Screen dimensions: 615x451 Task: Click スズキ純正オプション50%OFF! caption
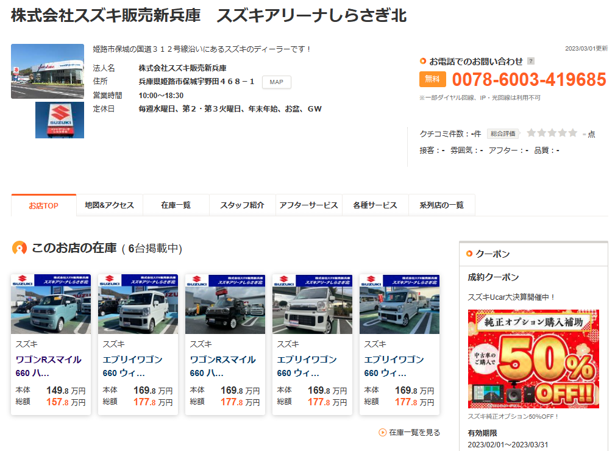[x=513, y=416]
